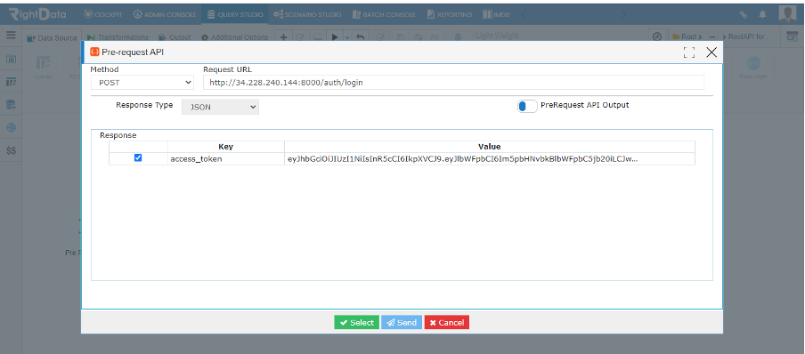Screen dimensions: 805x354
Task: Maximize the Pre-request API dialog
Action: [689, 52]
